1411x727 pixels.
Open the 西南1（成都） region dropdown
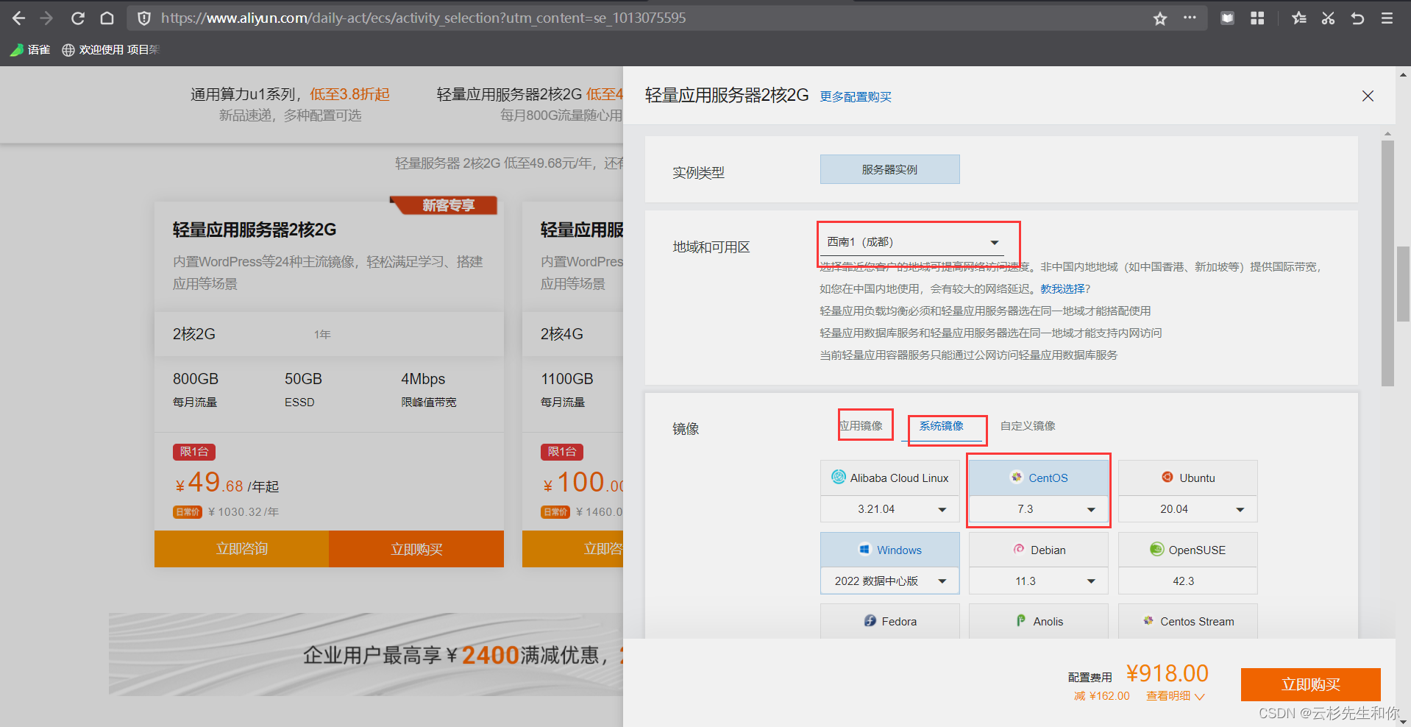[912, 242]
